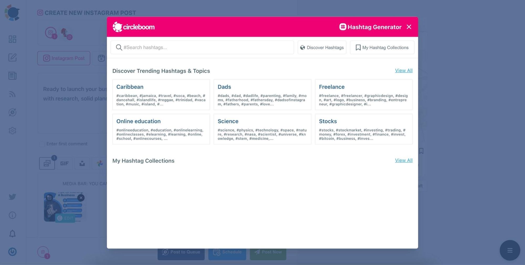Select the Dads hashtag topic card
The height and width of the screenshot is (265, 525).
pos(262,95)
